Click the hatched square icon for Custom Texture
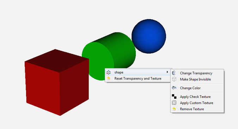This screenshot has height=129, width=238. (174, 103)
